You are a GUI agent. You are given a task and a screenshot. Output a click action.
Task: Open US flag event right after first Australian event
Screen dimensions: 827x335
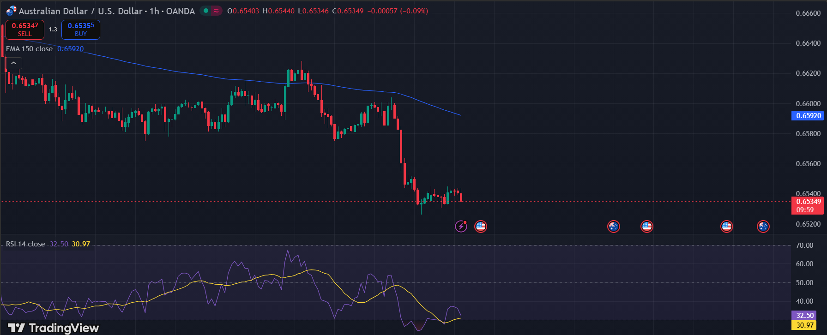point(646,226)
